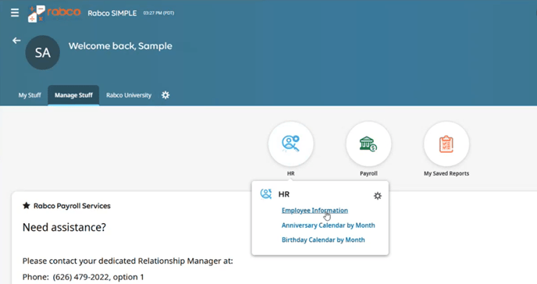Open the Employee Information link
The height and width of the screenshot is (284, 537).
315,211
